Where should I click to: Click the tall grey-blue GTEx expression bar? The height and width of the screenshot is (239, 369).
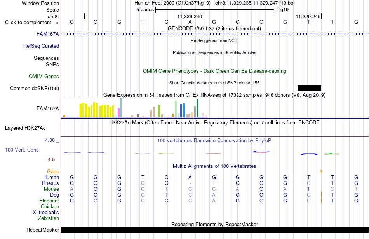point(122,108)
